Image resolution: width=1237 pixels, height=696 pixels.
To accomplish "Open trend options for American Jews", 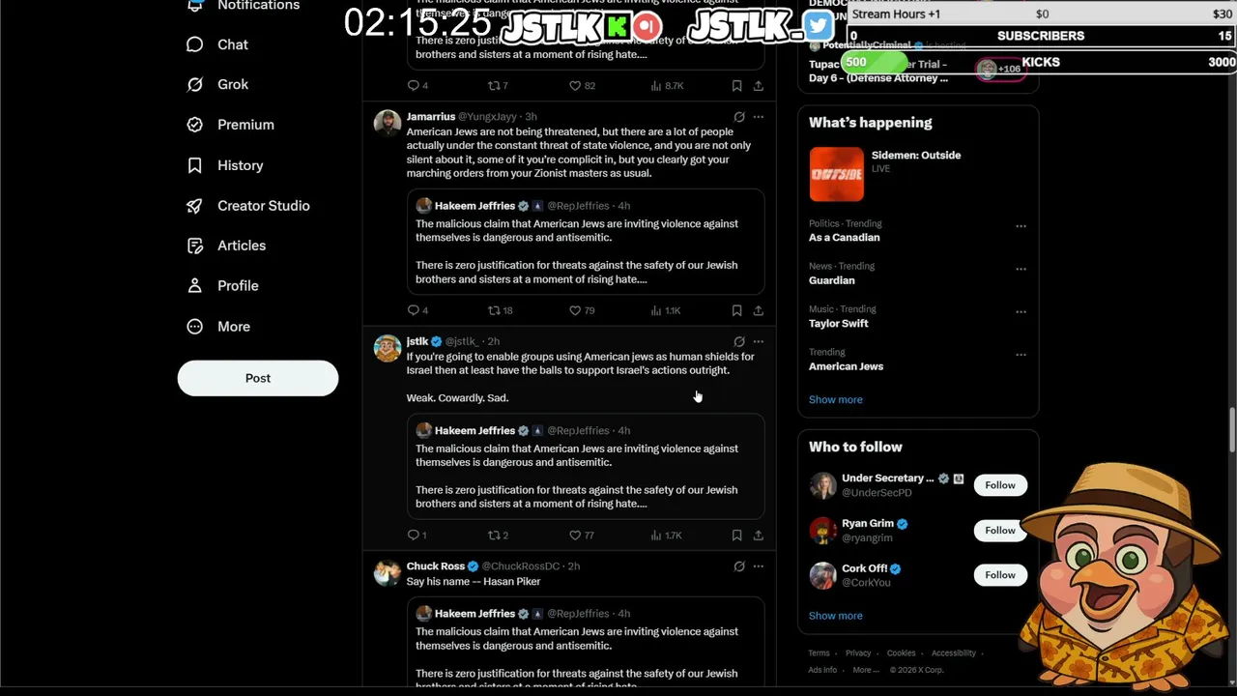I will click(x=1021, y=355).
